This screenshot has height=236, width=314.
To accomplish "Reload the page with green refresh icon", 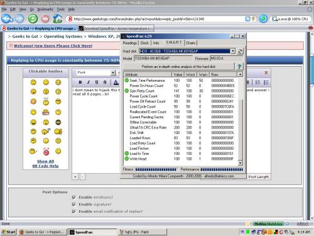I will 33,19.
